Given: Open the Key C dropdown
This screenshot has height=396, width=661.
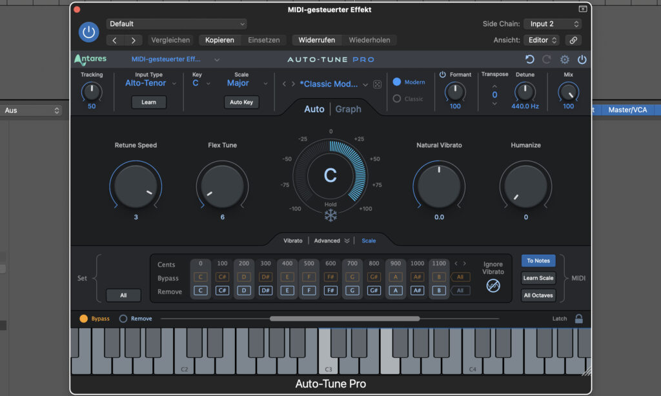Looking at the screenshot, I should click(201, 83).
